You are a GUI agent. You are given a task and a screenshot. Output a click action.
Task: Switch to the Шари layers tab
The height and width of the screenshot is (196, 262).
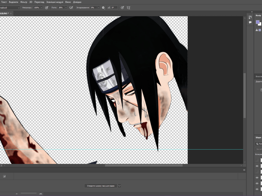[x=258, y=137]
